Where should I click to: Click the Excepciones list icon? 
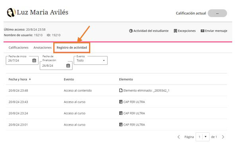tap(175, 31)
